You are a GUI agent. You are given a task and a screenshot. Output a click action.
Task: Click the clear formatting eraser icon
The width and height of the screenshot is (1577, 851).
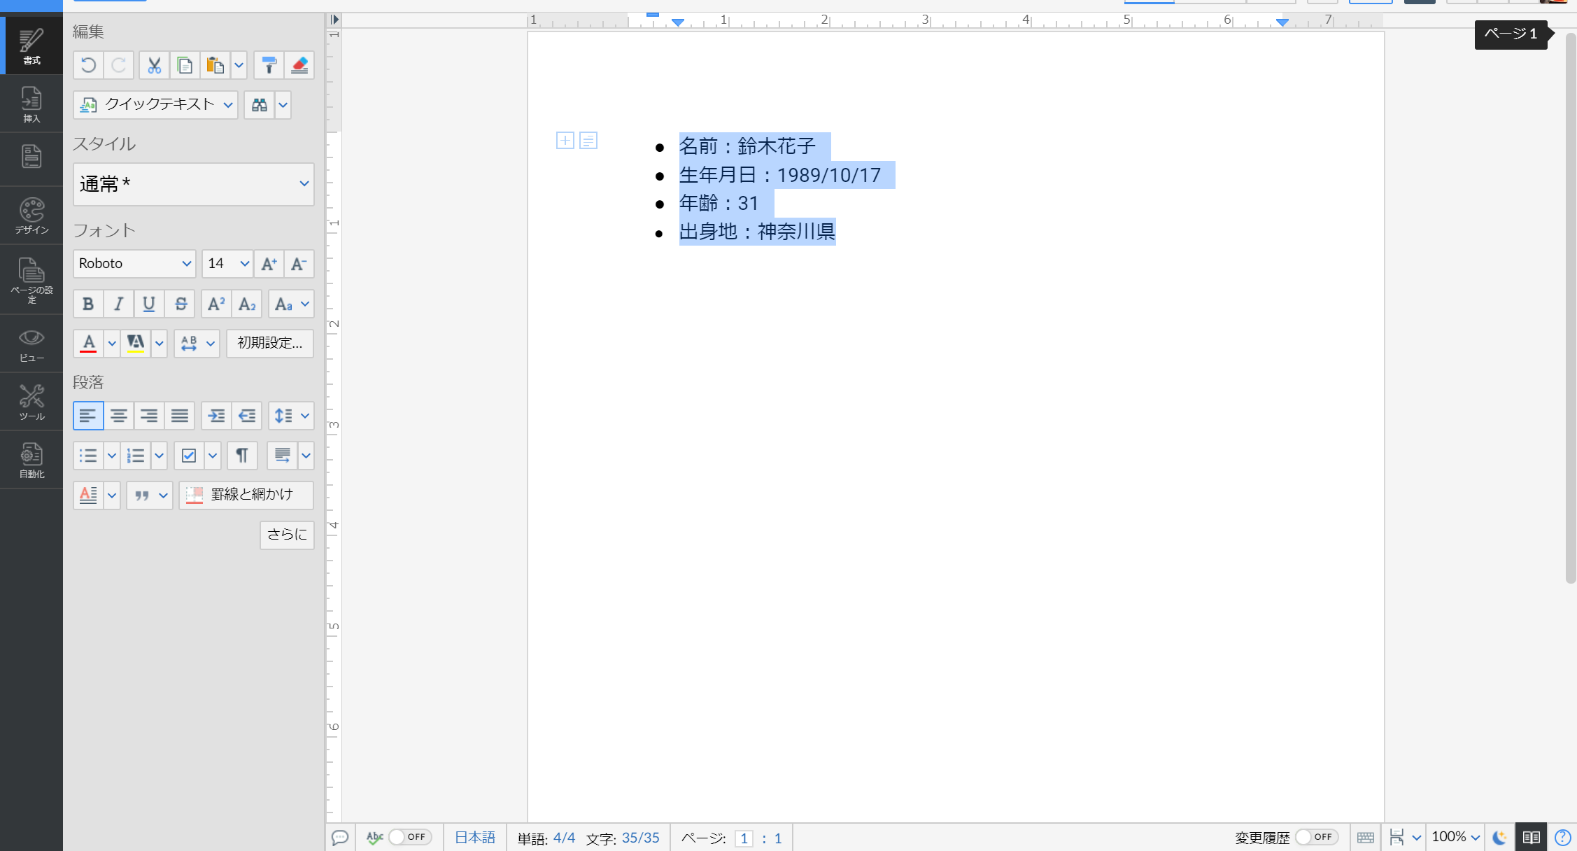(299, 65)
